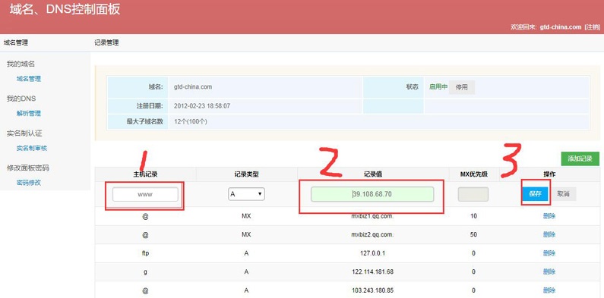Open the record type dropdown showing A
The image size is (604, 298).
coord(246,194)
